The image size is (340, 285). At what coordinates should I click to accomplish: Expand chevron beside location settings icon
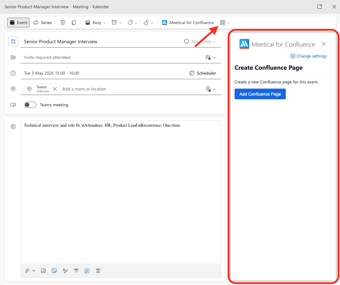(x=214, y=89)
